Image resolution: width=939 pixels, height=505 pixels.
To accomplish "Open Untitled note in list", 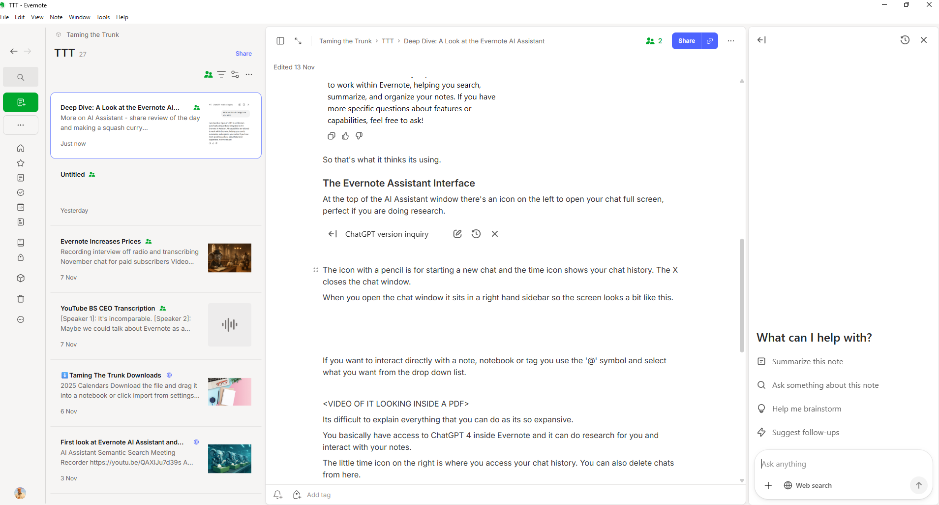I will point(156,192).
